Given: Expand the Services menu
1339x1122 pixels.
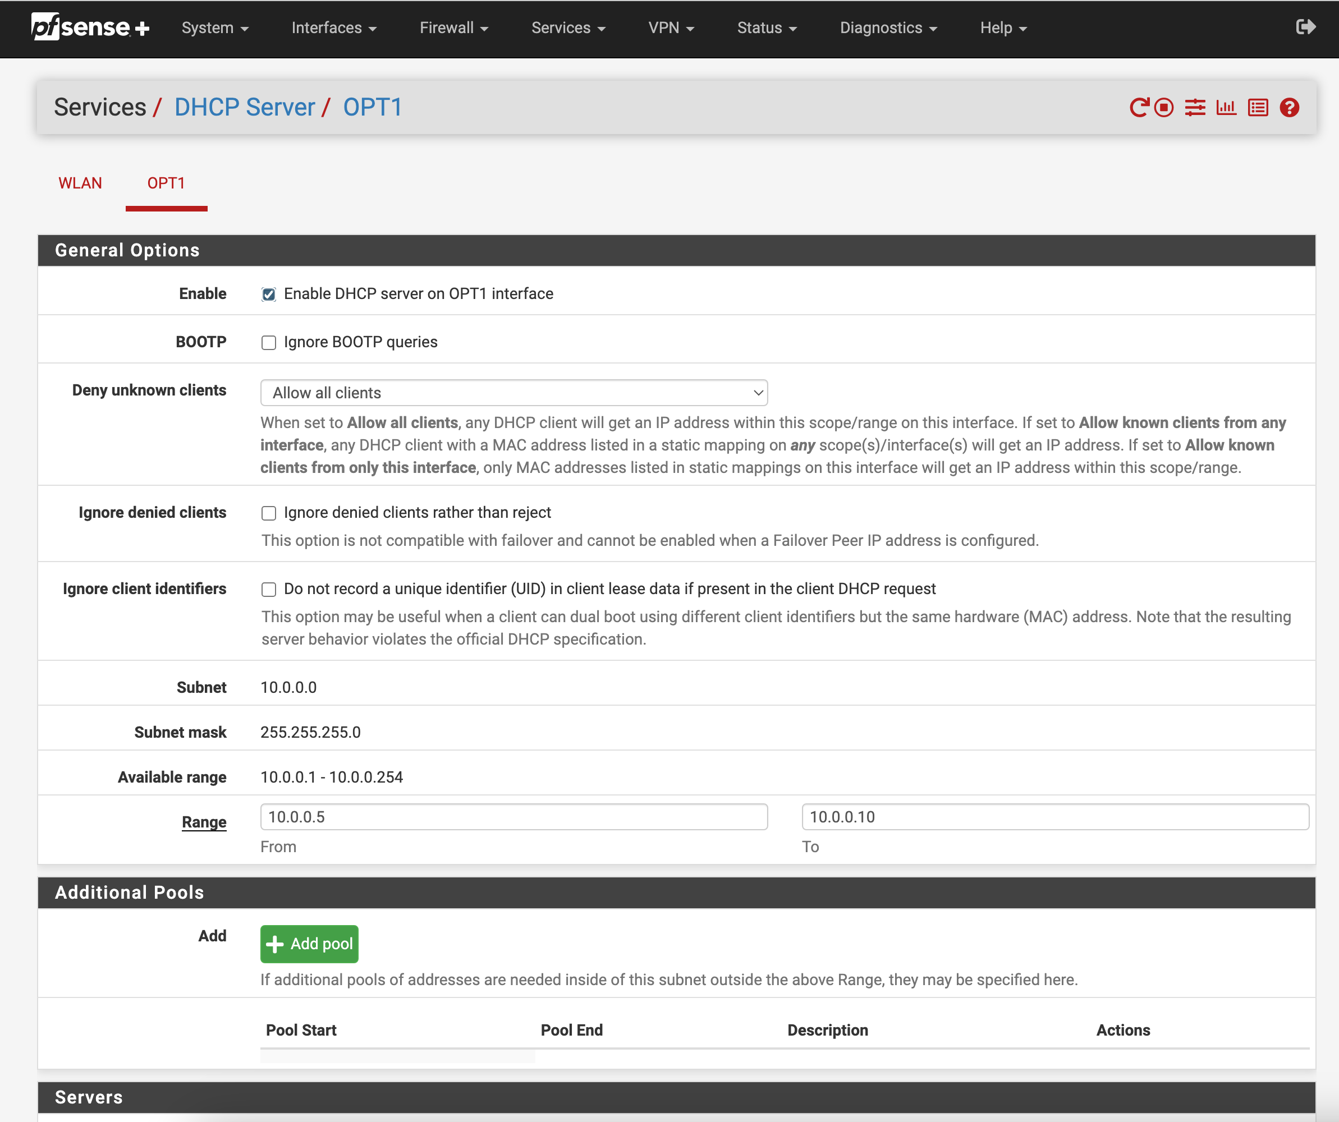Looking at the screenshot, I should click(x=567, y=27).
